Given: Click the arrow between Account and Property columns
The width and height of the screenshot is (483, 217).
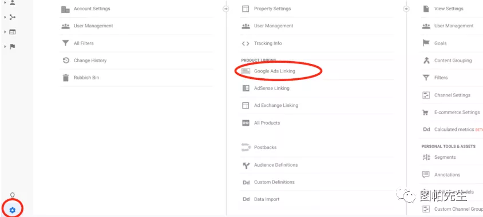Looking at the screenshot, I should 226,9.
